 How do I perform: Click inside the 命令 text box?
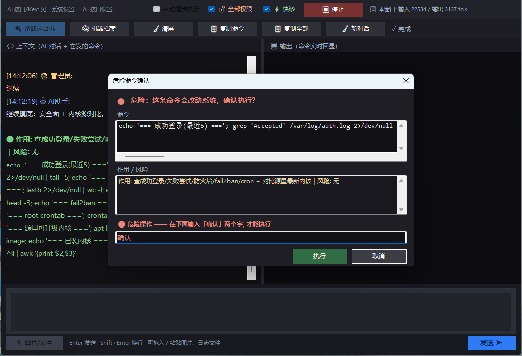pyautogui.click(x=256, y=137)
